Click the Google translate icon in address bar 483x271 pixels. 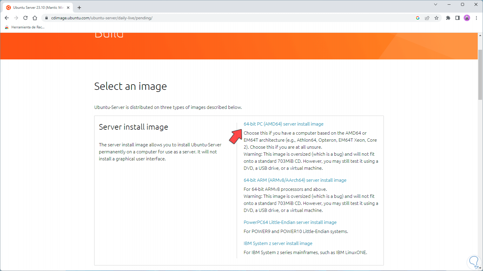tap(418, 18)
